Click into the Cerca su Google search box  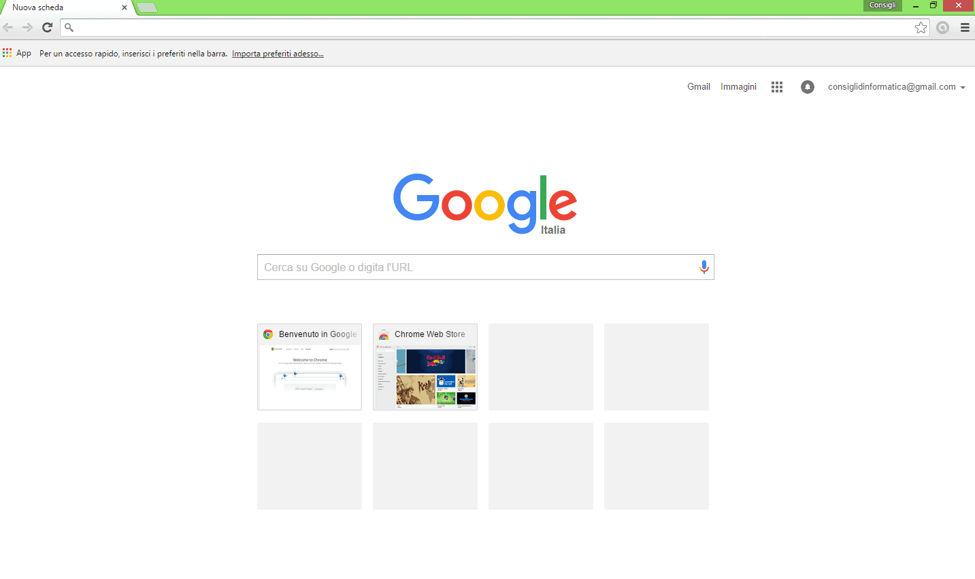tap(486, 267)
